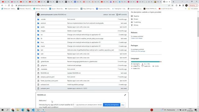Image resolution: width=199 pixels, height=112 pixels.
Task: Expand the bookmarks bar overflow chevron
Action: pos(186,9)
